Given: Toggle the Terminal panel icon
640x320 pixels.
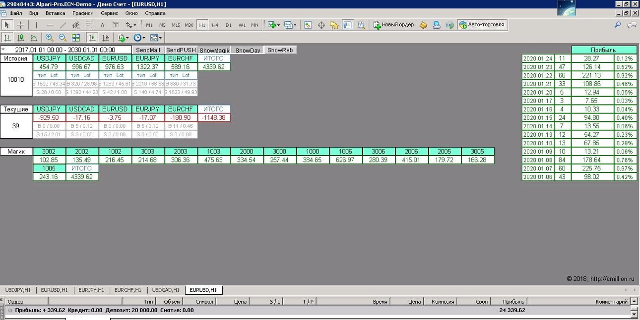Looking at the screenshot, I should (x=347, y=25).
